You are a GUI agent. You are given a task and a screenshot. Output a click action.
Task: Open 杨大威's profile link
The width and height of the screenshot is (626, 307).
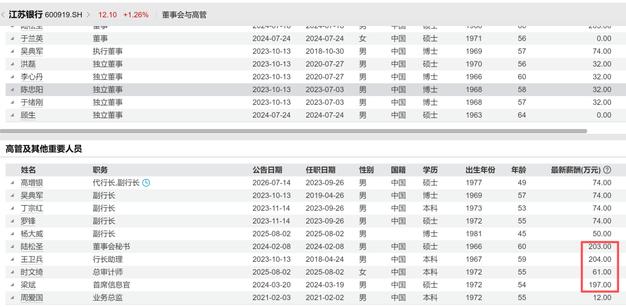[32, 234]
